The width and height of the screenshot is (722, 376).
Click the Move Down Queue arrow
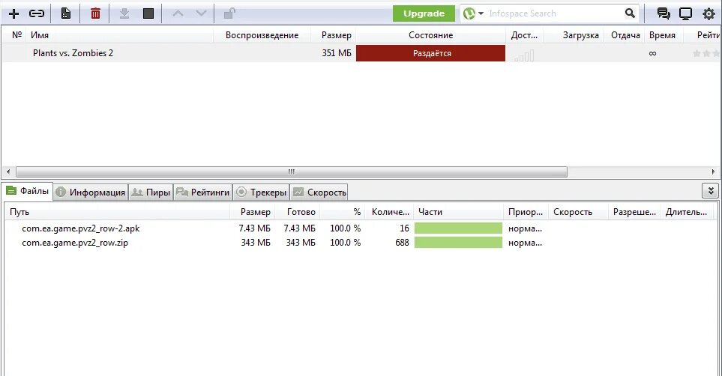pyautogui.click(x=201, y=13)
